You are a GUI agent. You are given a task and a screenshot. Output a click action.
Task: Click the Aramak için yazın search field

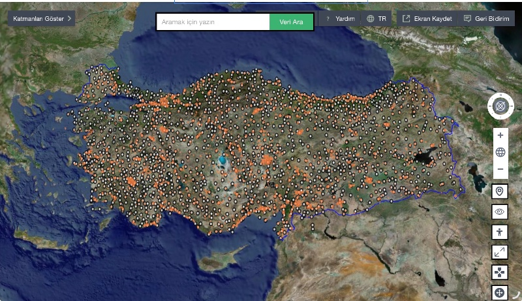tap(213, 22)
